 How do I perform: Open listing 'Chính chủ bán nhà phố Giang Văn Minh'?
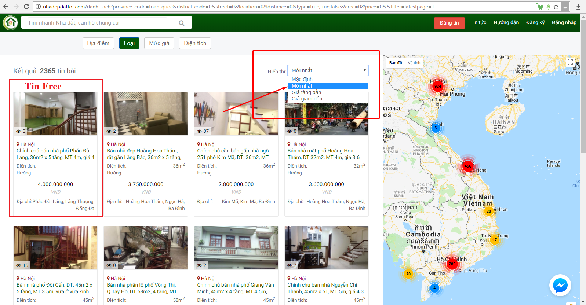point(236,288)
